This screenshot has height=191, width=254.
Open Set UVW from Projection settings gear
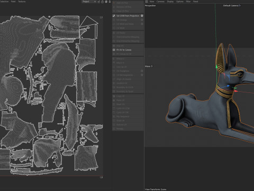click(142, 16)
